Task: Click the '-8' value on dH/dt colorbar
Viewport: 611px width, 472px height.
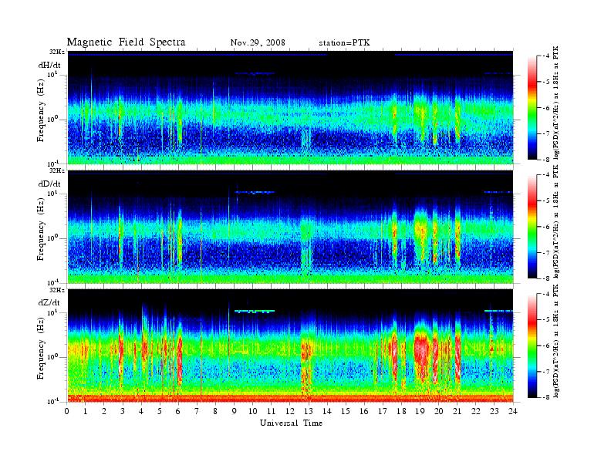Action: pos(545,160)
